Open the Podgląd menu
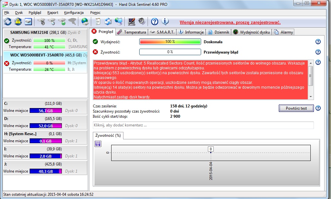This screenshot has width=331, height=199. coord(35,13)
